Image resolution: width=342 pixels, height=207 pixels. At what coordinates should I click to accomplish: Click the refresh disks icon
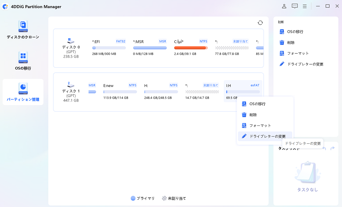260,23
